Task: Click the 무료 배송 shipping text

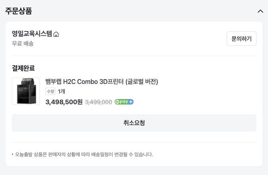Action: tap(23, 43)
